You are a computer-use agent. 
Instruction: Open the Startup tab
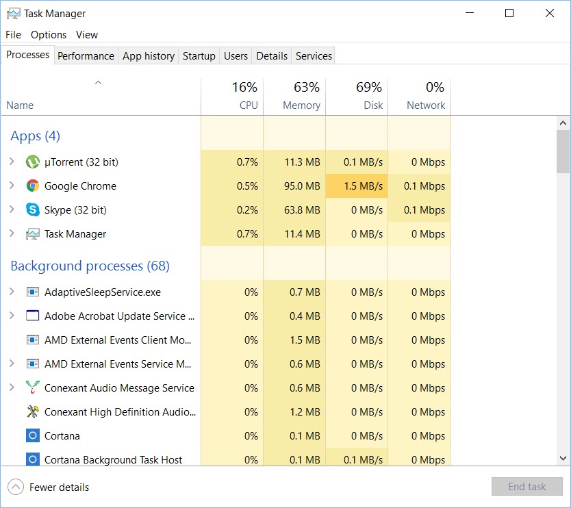point(199,55)
